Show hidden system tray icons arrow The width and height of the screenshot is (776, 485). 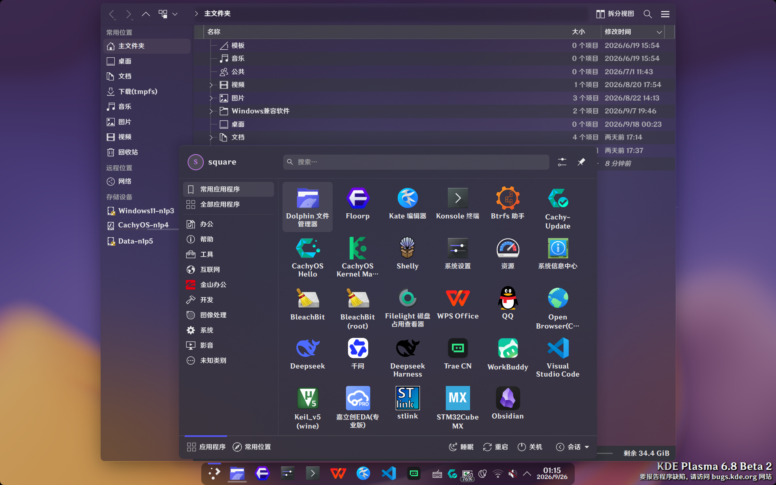[x=527, y=474]
